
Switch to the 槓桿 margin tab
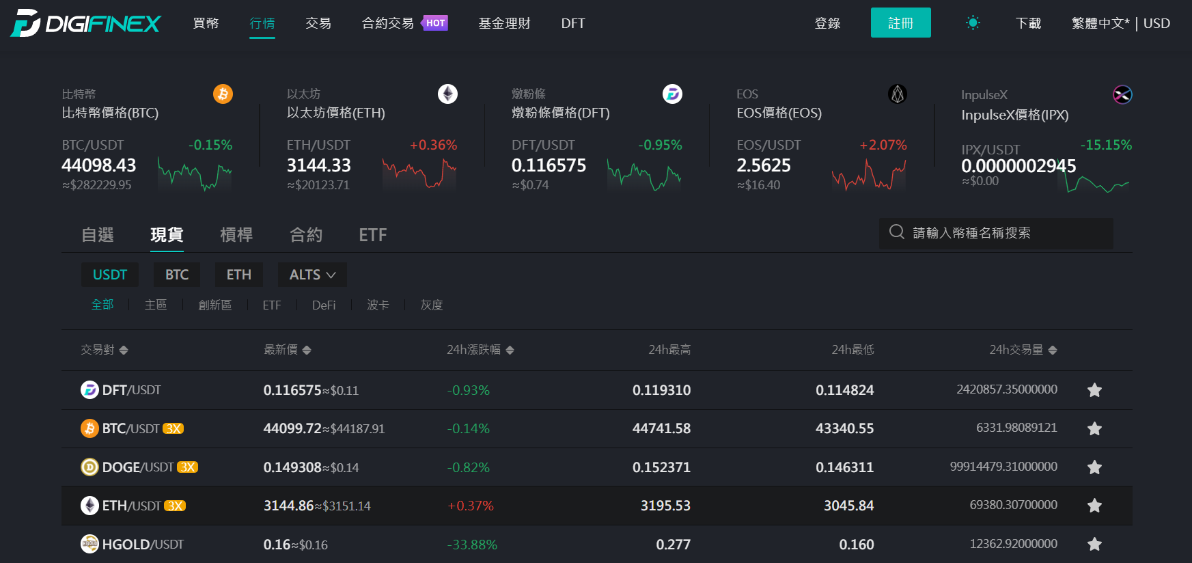point(236,235)
